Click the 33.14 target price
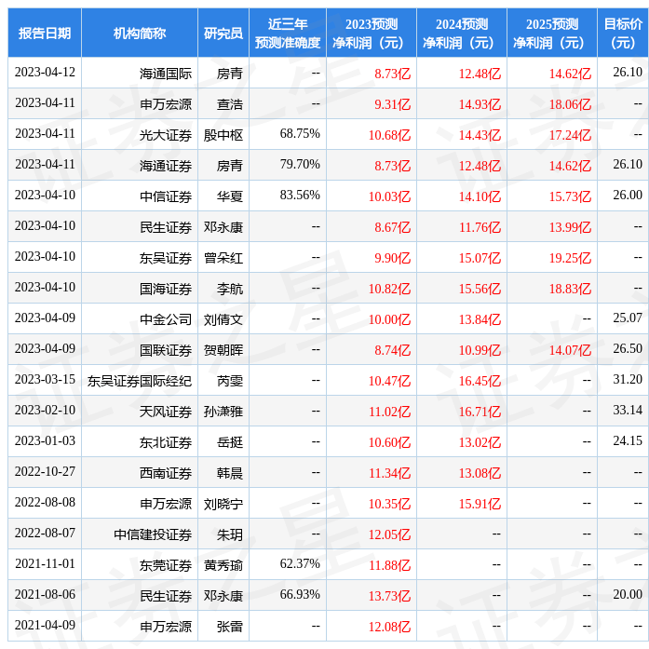The height and width of the screenshot is (649, 649). pyautogui.click(x=628, y=411)
